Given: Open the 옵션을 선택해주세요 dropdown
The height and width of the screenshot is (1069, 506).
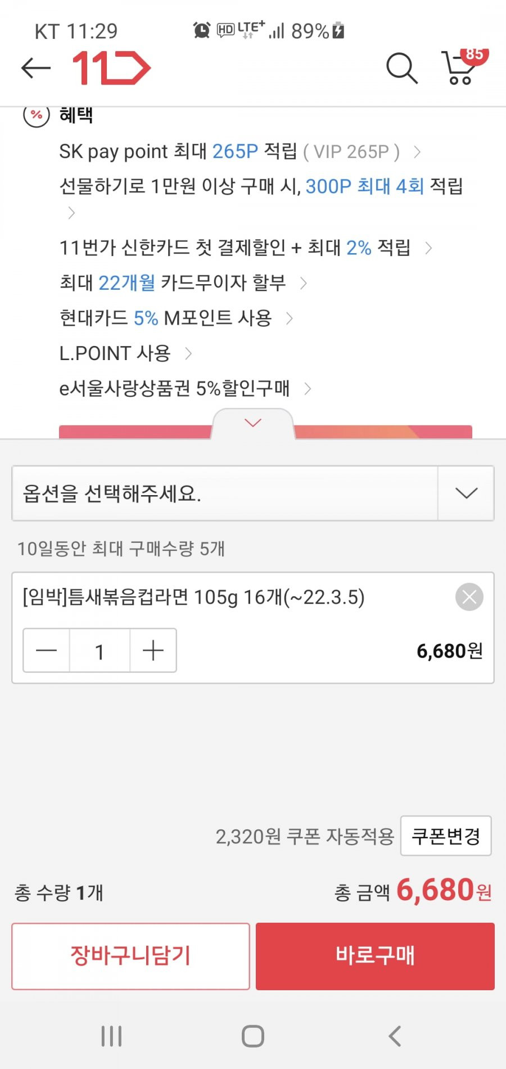Looking at the screenshot, I should [253, 493].
